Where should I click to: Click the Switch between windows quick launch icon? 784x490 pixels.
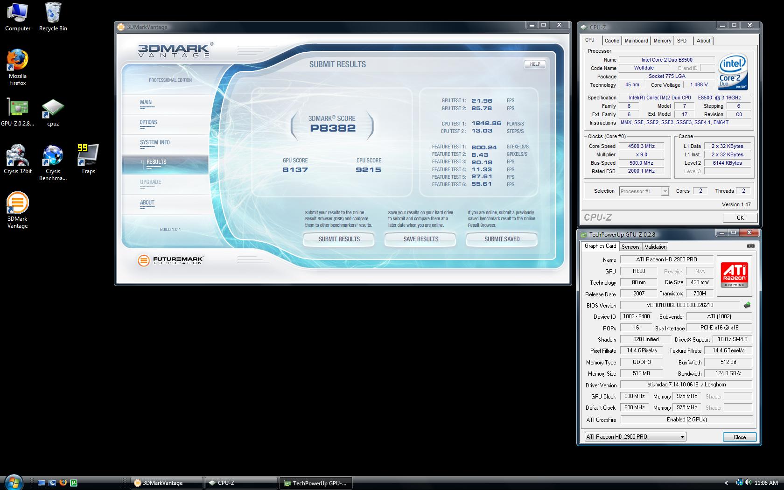pos(52,483)
